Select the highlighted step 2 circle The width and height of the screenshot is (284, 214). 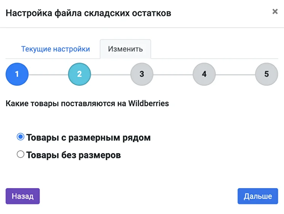[79, 74]
